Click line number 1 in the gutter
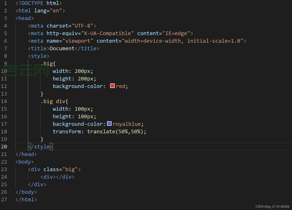The image size is (292, 210). click(x=5, y=3)
